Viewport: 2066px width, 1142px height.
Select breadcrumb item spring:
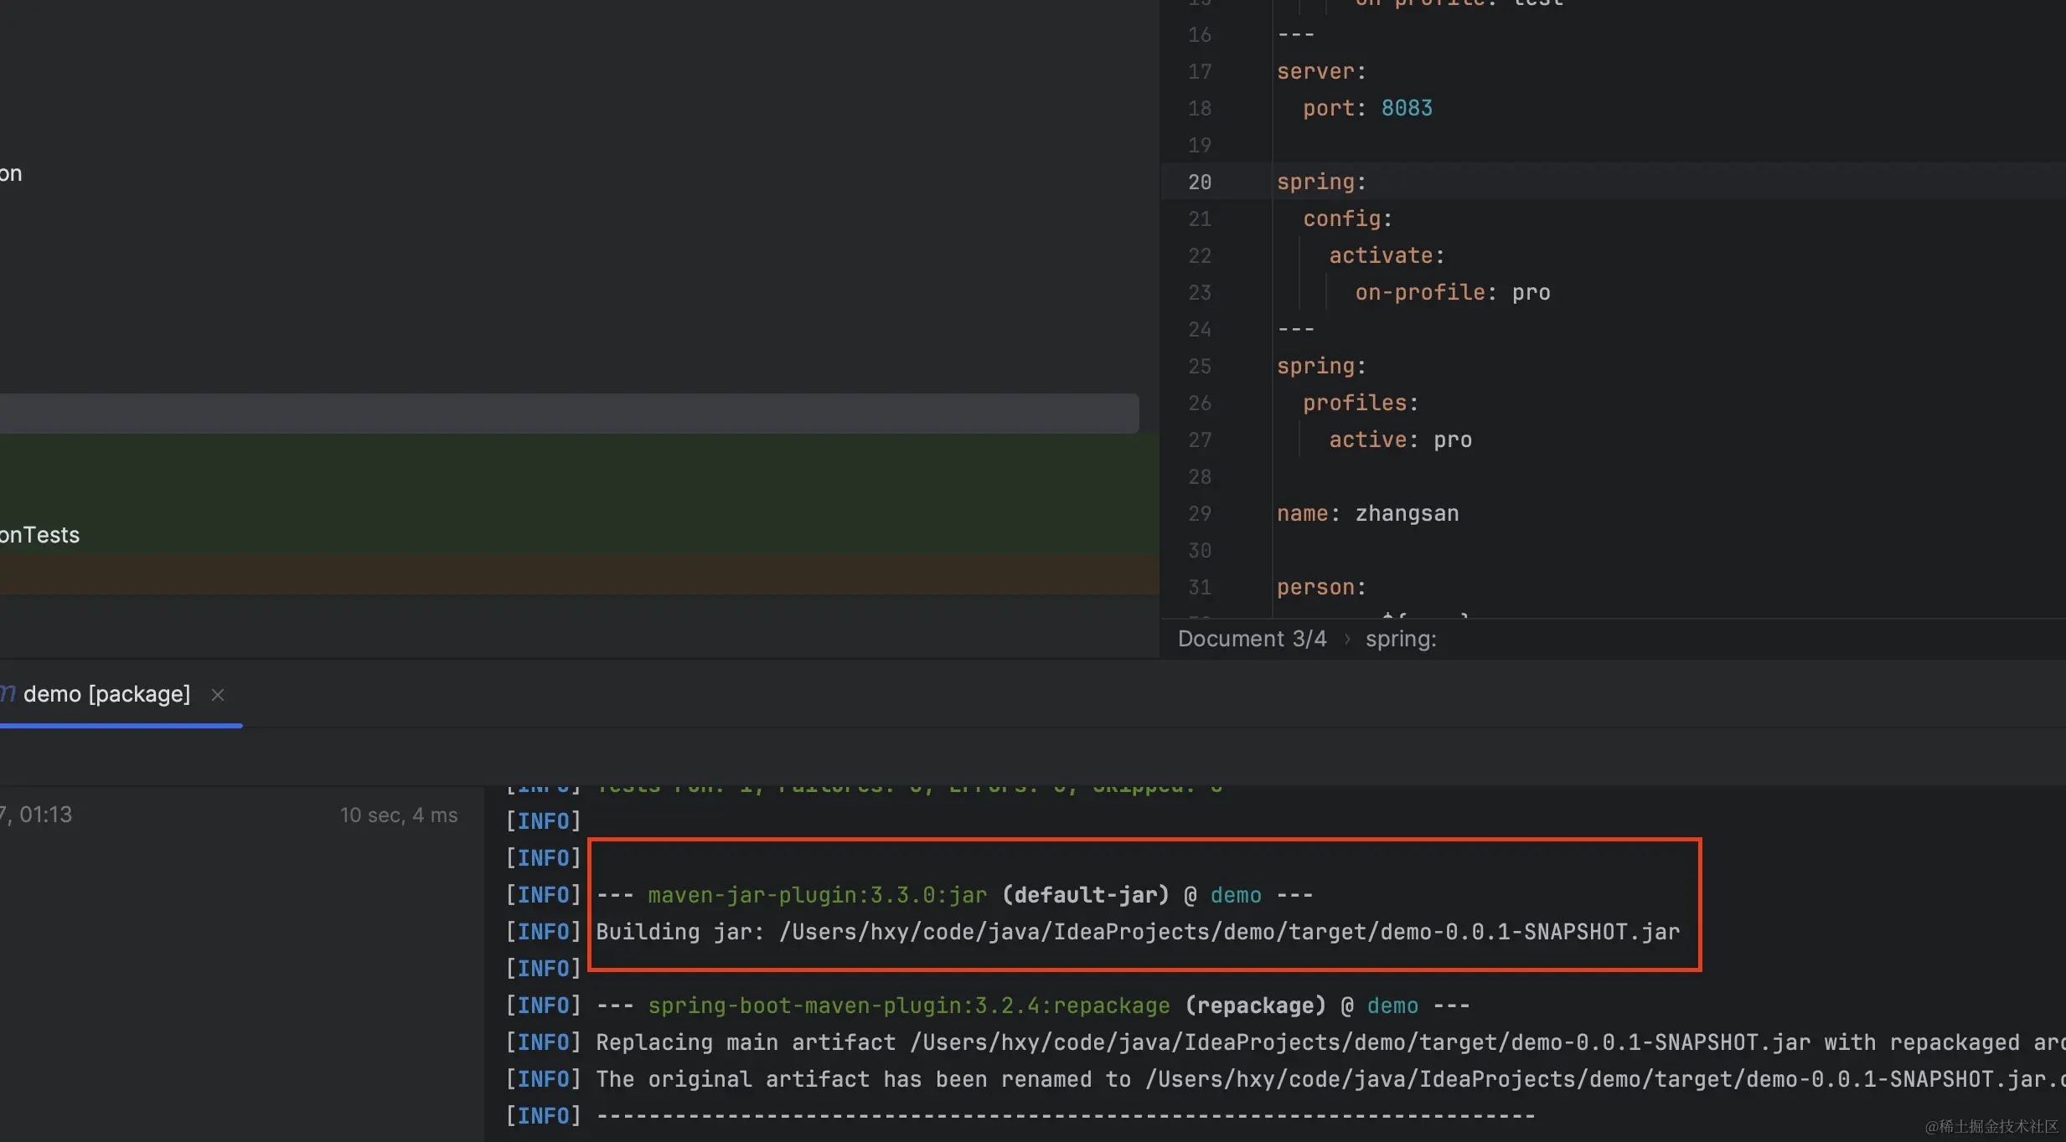click(x=1400, y=639)
